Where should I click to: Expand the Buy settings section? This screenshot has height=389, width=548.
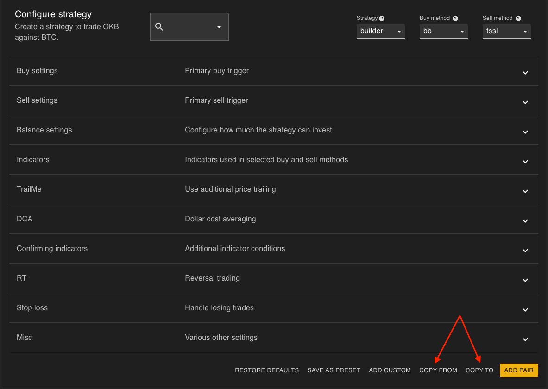[x=525, y=73]
